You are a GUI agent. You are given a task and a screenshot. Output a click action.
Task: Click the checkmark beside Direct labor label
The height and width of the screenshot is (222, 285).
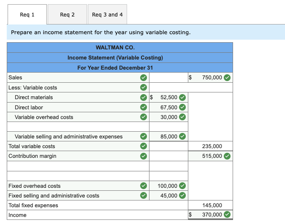coord(144,107)
